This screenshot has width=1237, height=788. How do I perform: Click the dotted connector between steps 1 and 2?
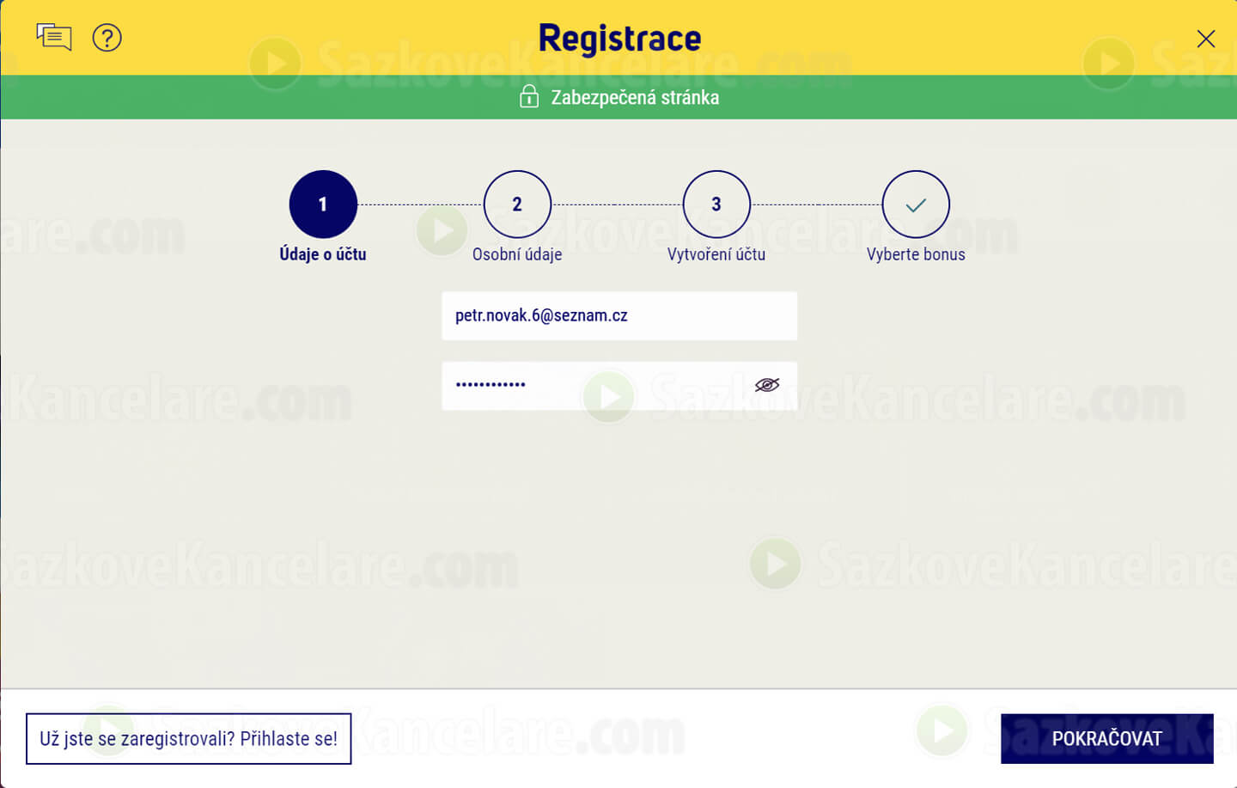tap(420, 205)
